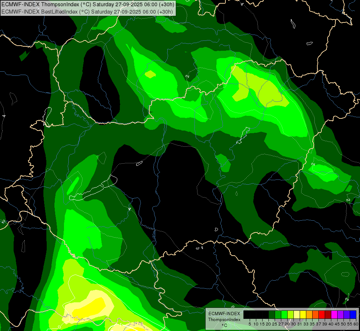Click the dark red 39–40 legend swatch

(328, 314)
